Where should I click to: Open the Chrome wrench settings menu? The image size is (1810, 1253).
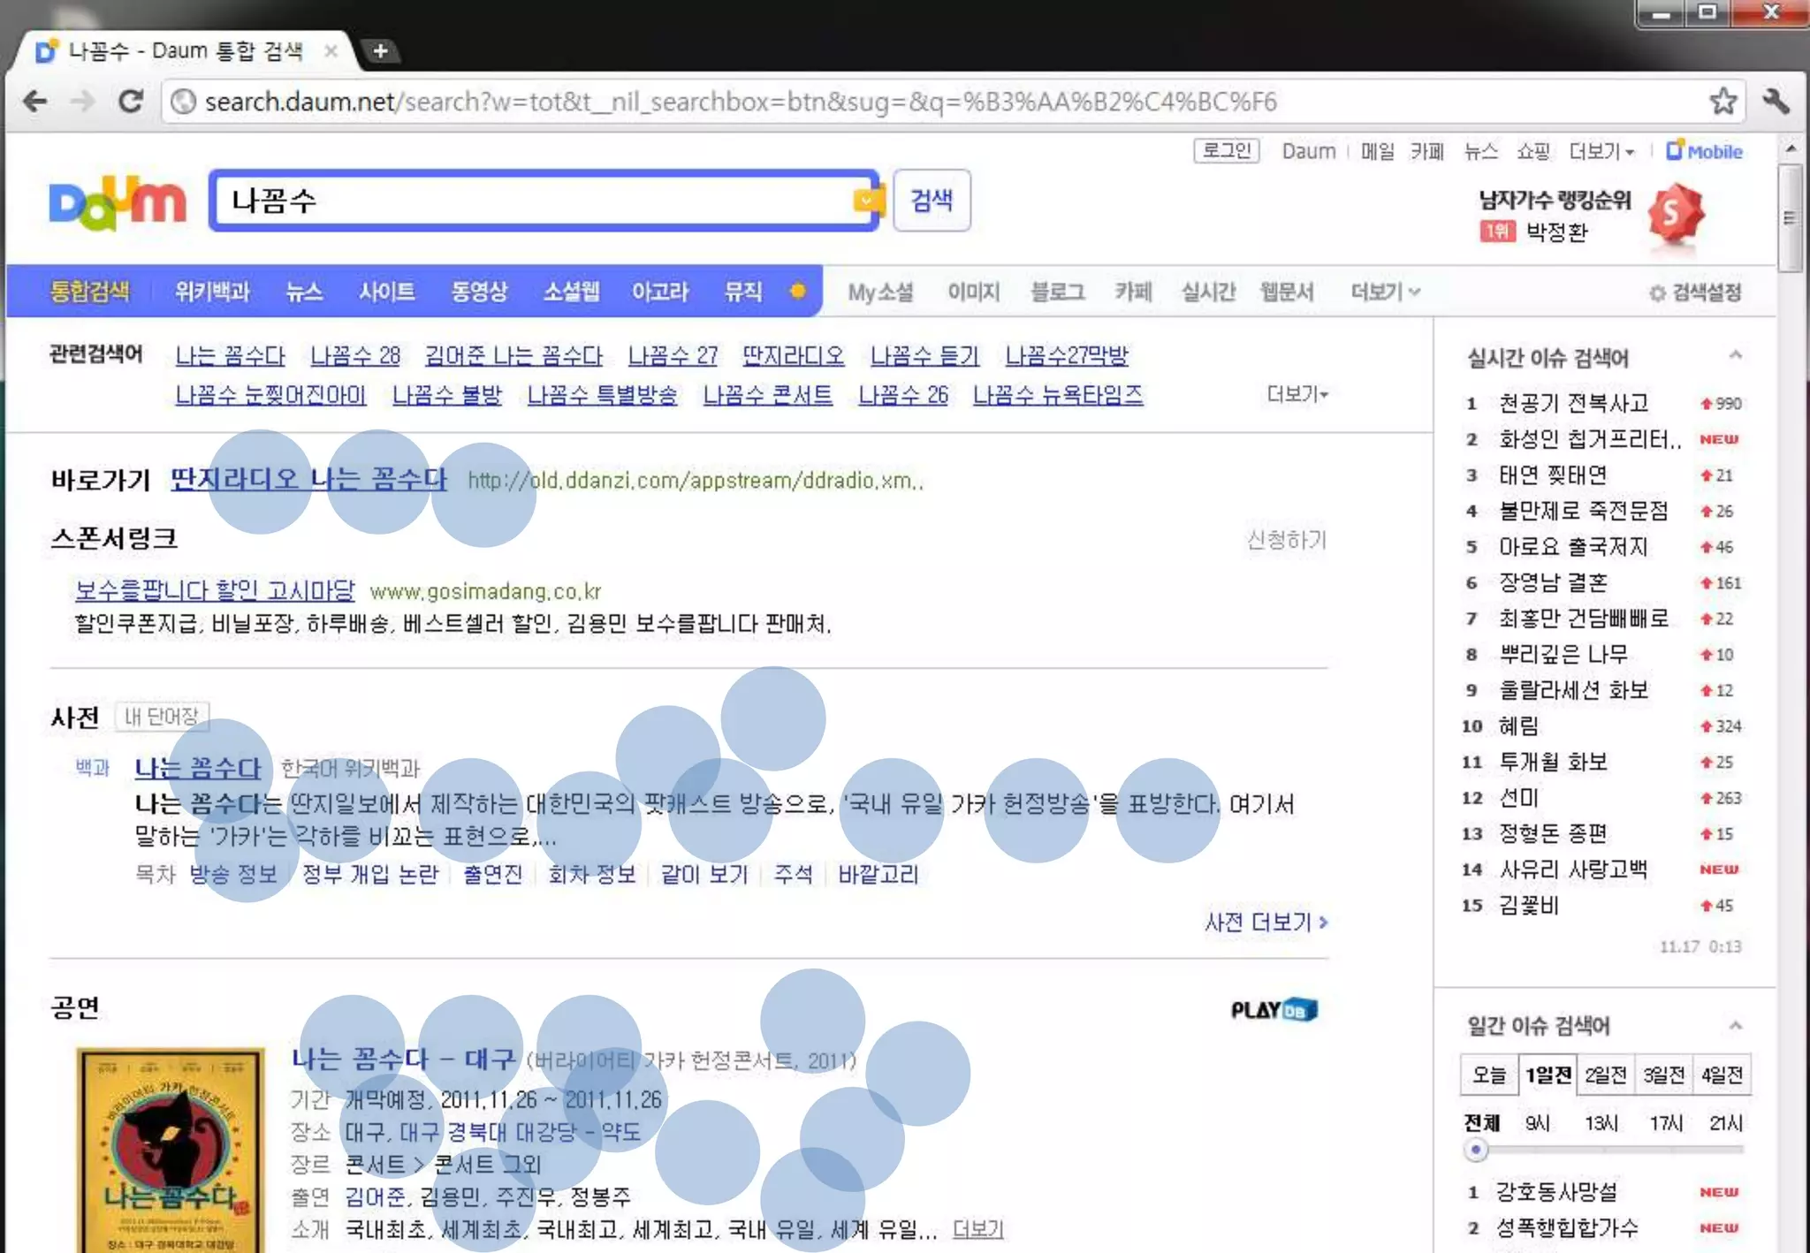[1776, 102]
